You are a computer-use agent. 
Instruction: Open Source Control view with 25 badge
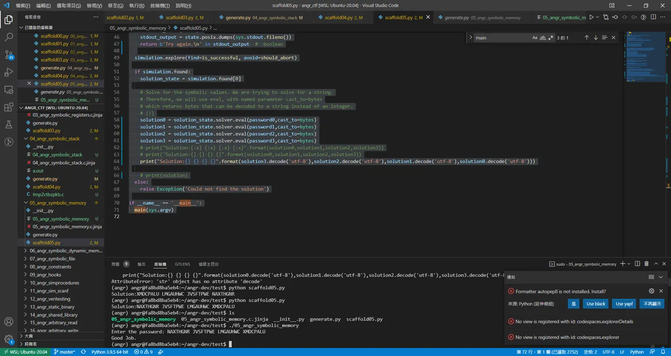[8, 55]
